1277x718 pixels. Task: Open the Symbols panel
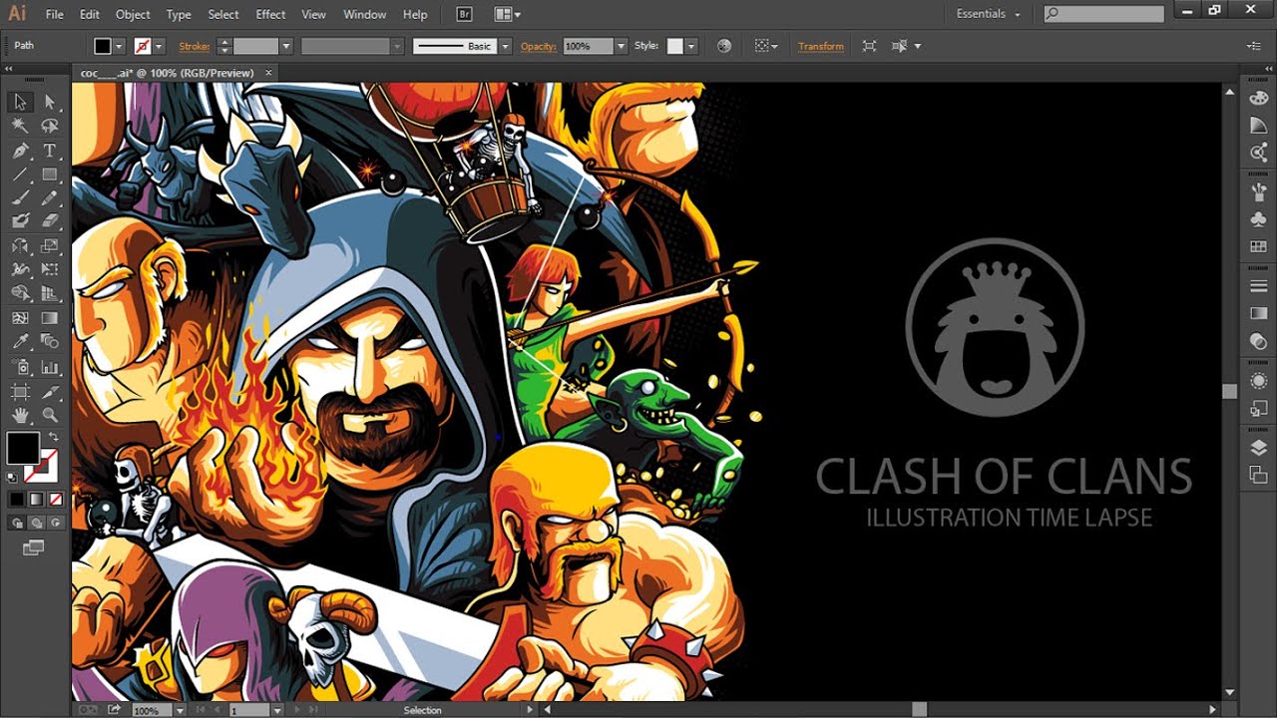tap(1258, 218)
